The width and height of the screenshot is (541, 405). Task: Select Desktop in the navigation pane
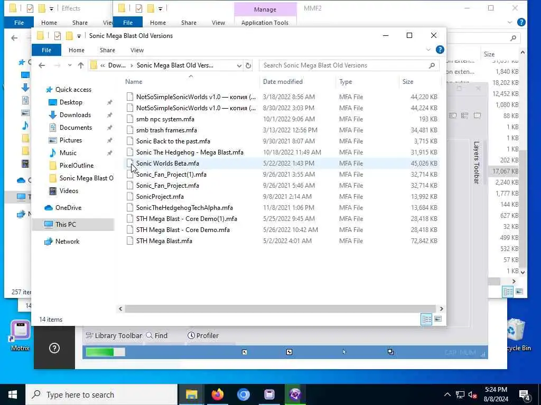pos(71,102)
